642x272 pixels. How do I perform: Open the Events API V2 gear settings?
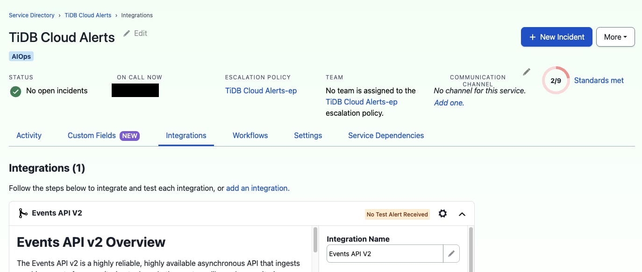[442, 214]
